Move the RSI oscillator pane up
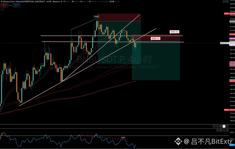 pos(217,130)
